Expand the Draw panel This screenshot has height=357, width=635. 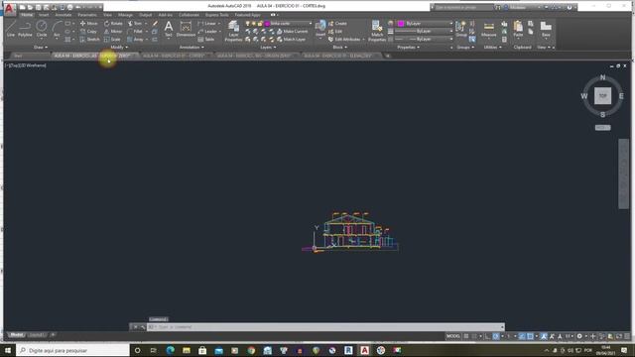[x=40, y=48]
